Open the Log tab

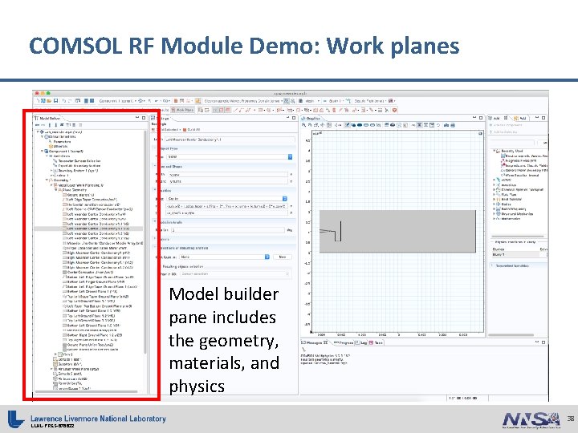point(361,342)
